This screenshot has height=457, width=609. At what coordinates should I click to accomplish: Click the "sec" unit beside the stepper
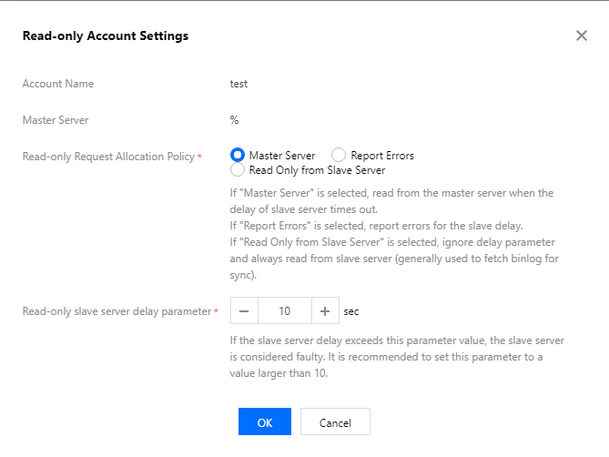coord(351,311)
